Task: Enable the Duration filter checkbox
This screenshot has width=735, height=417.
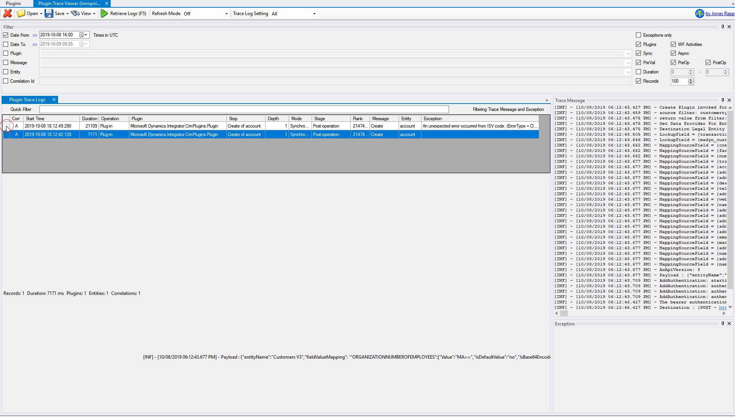Action: click(639, 71)
